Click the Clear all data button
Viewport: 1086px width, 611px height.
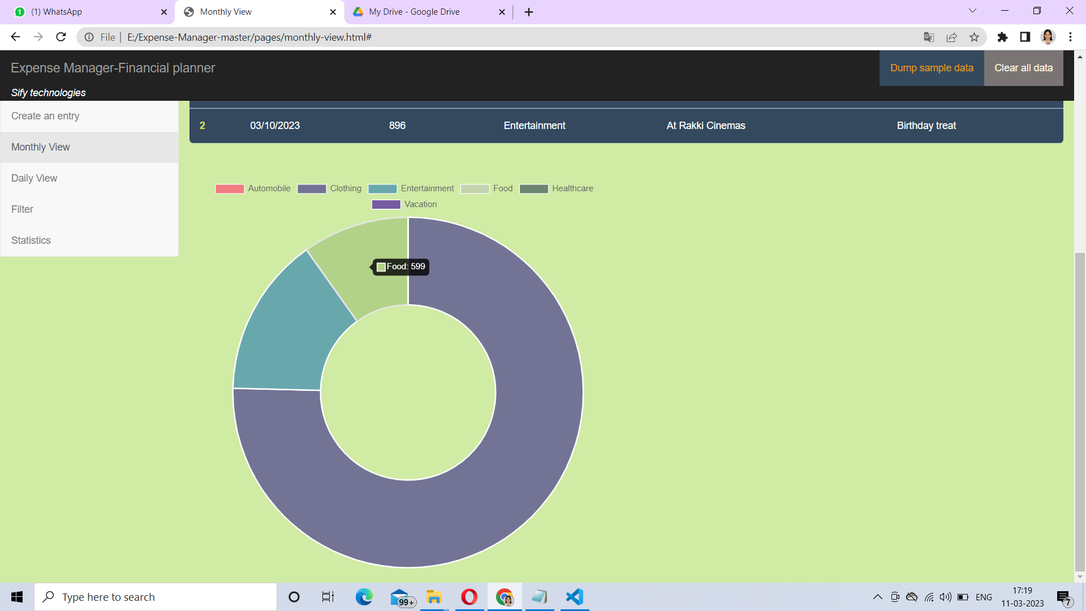coord(1024,67)
